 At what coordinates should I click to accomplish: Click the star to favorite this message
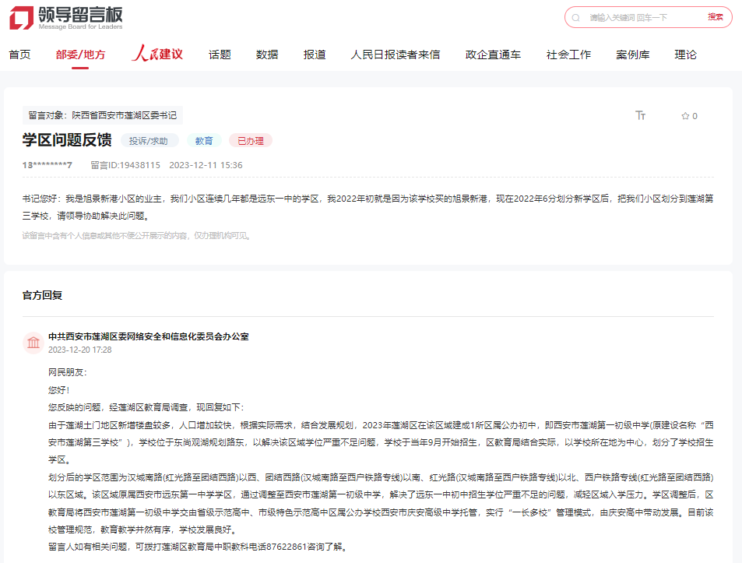point(684,115)
